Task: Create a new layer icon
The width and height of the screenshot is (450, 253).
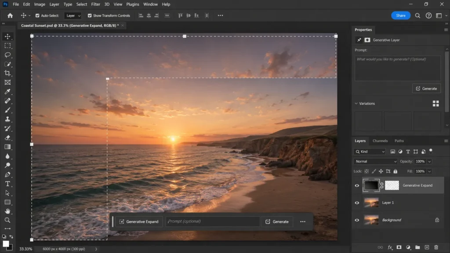Action: click(427, 247)
